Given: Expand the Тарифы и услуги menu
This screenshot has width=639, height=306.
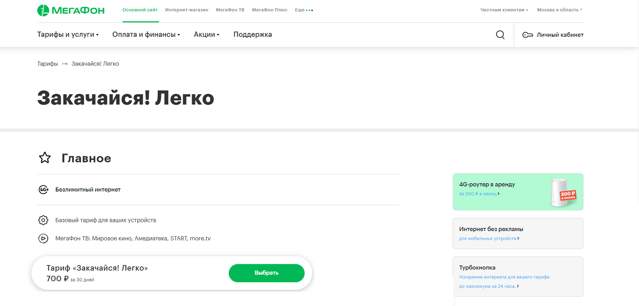Looking at the screenshot, I should [68, 35].
